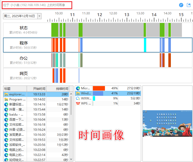This screenshot has height=162, width=193.
Task: Open the desktop screenshot thumbnail
Action: [167, 123]
